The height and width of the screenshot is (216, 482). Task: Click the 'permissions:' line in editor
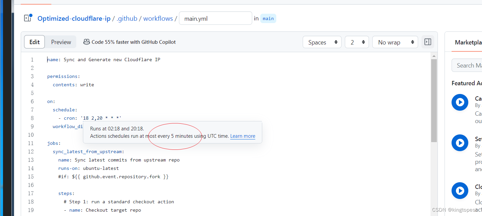[64, 76]
